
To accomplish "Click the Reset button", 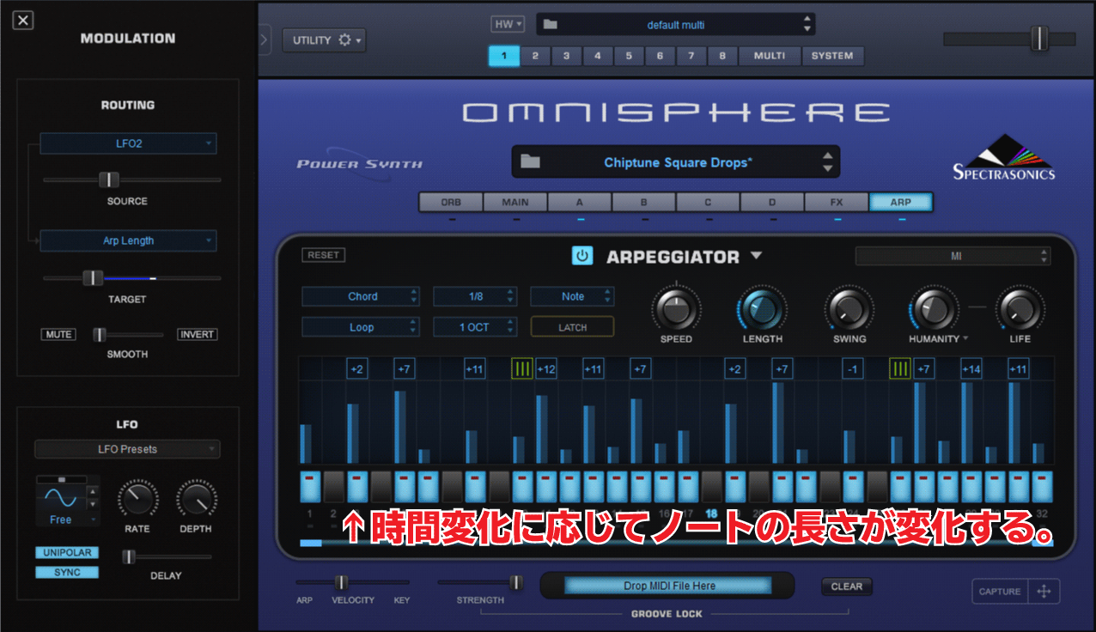I will tap(324, 255).
